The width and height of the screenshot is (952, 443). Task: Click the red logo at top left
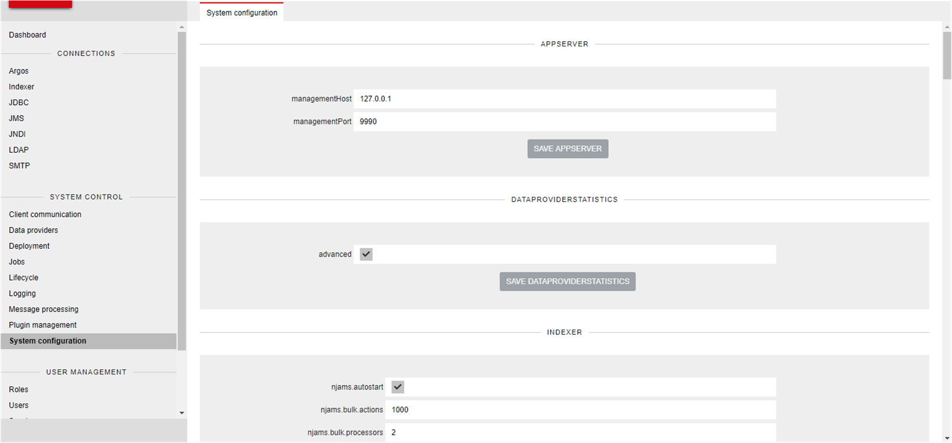40,4
